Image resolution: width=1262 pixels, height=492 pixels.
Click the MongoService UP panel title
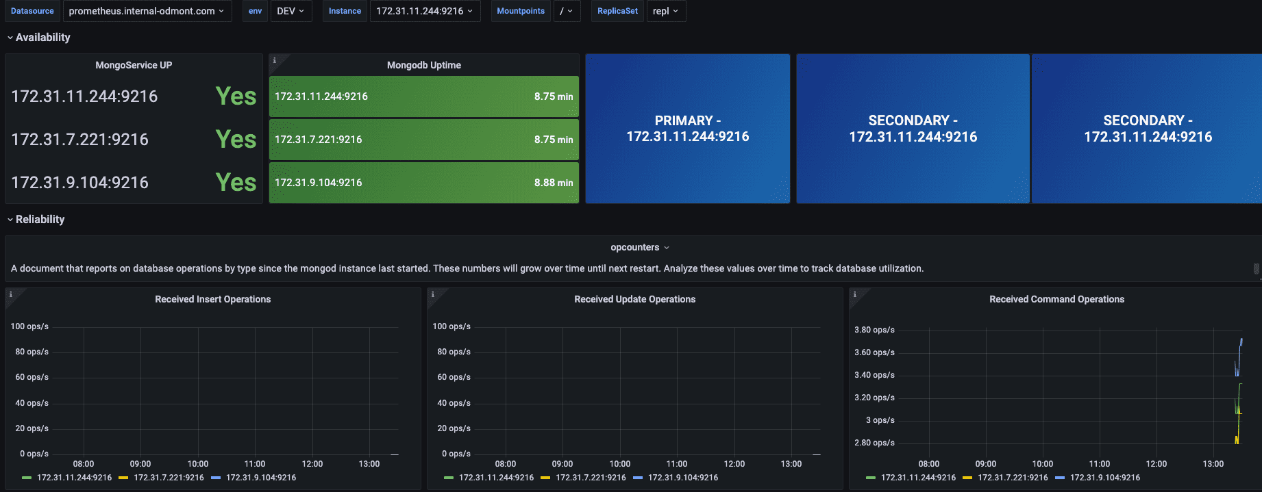[x=134, y=65]
